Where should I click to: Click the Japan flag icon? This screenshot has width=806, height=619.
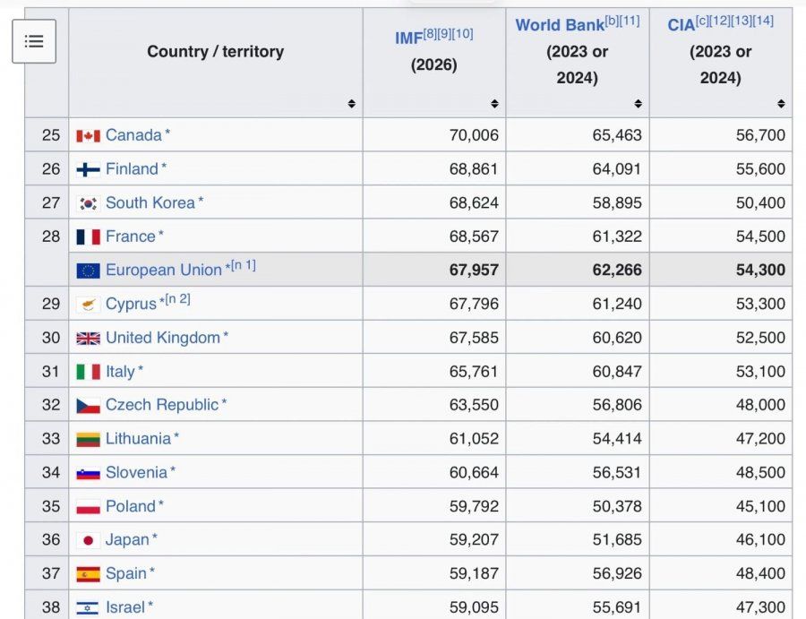pyautogui.click(x=88, y=540)
